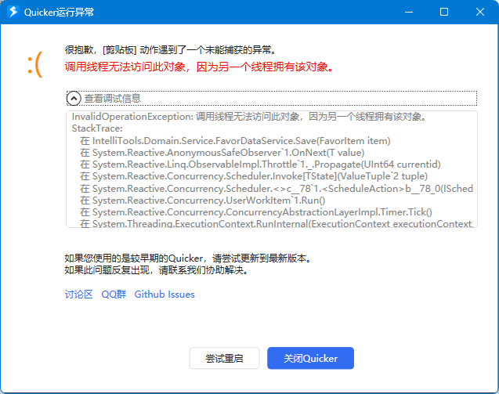Close the Quicker运行异常 dialog window
Viewport: 499px width, 394px height.
coord(480,12)
